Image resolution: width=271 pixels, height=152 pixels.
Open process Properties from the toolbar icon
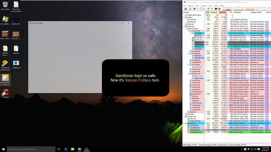pos(208,9)
